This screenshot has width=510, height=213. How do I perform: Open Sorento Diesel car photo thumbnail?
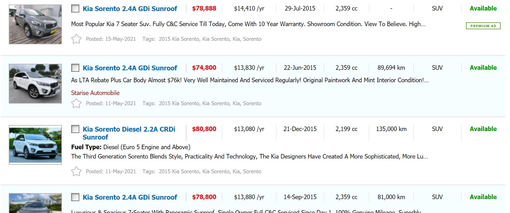pos(35,145)
